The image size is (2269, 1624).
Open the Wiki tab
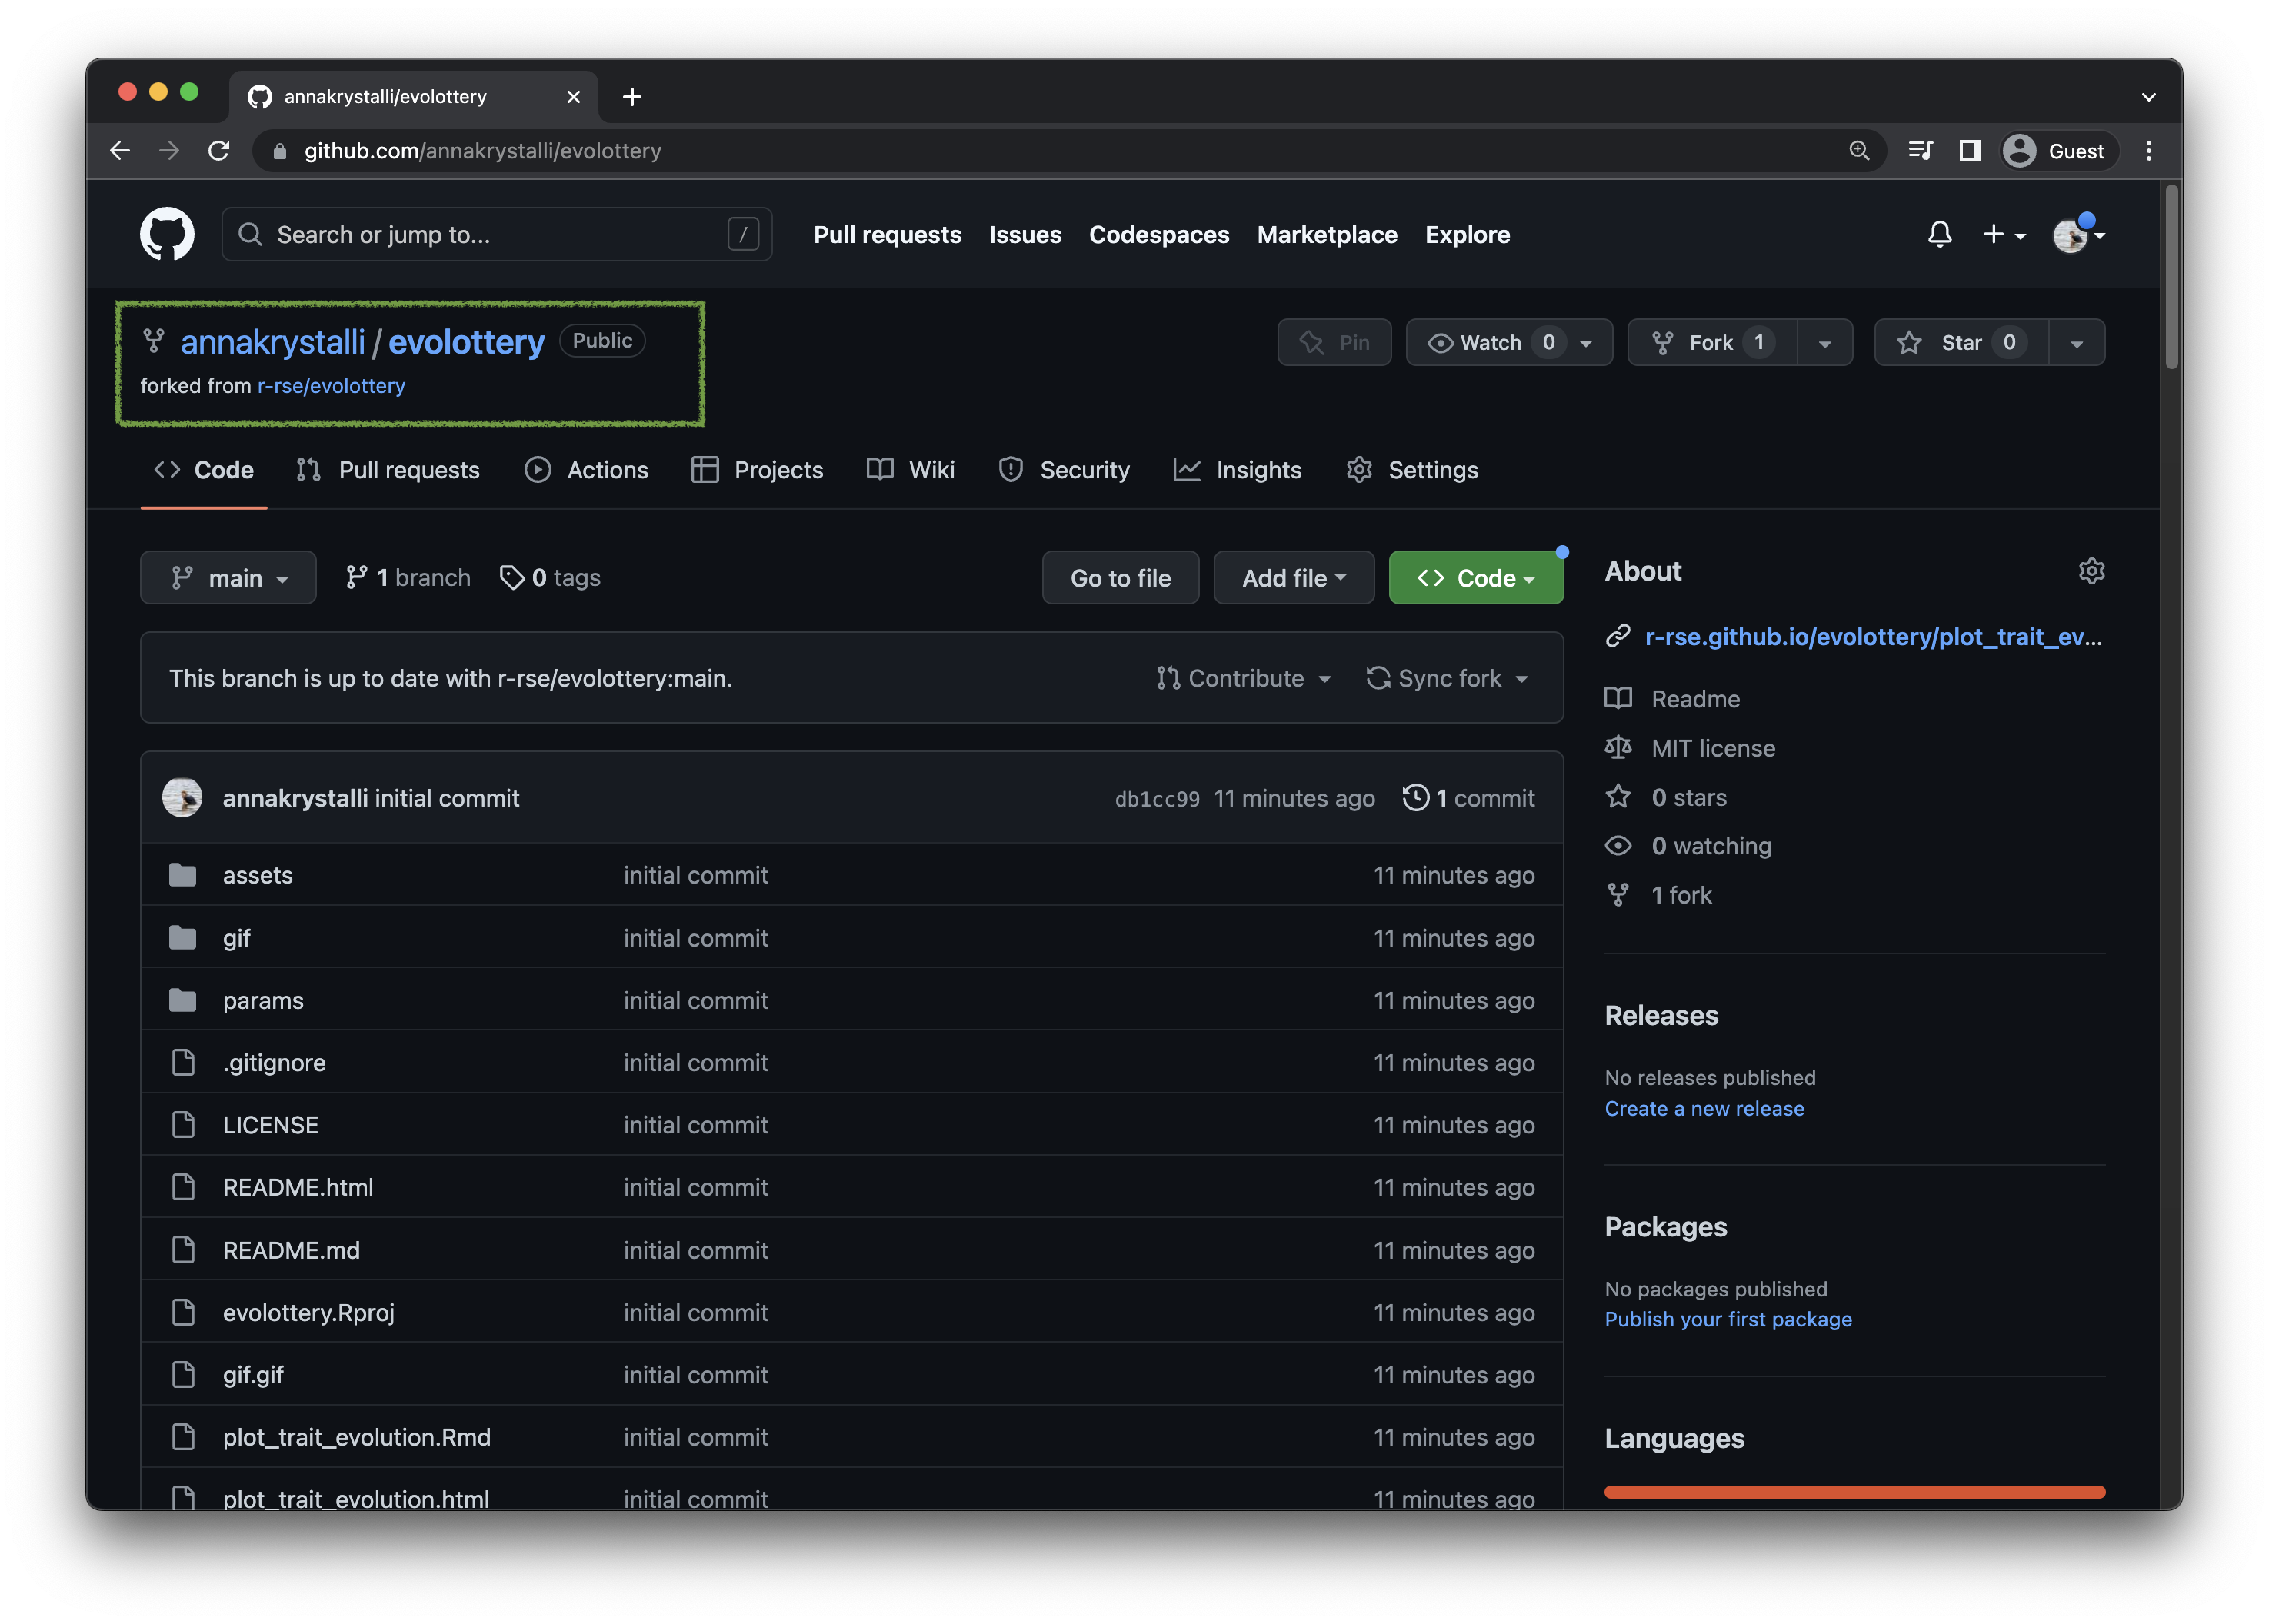pos(910,469)
